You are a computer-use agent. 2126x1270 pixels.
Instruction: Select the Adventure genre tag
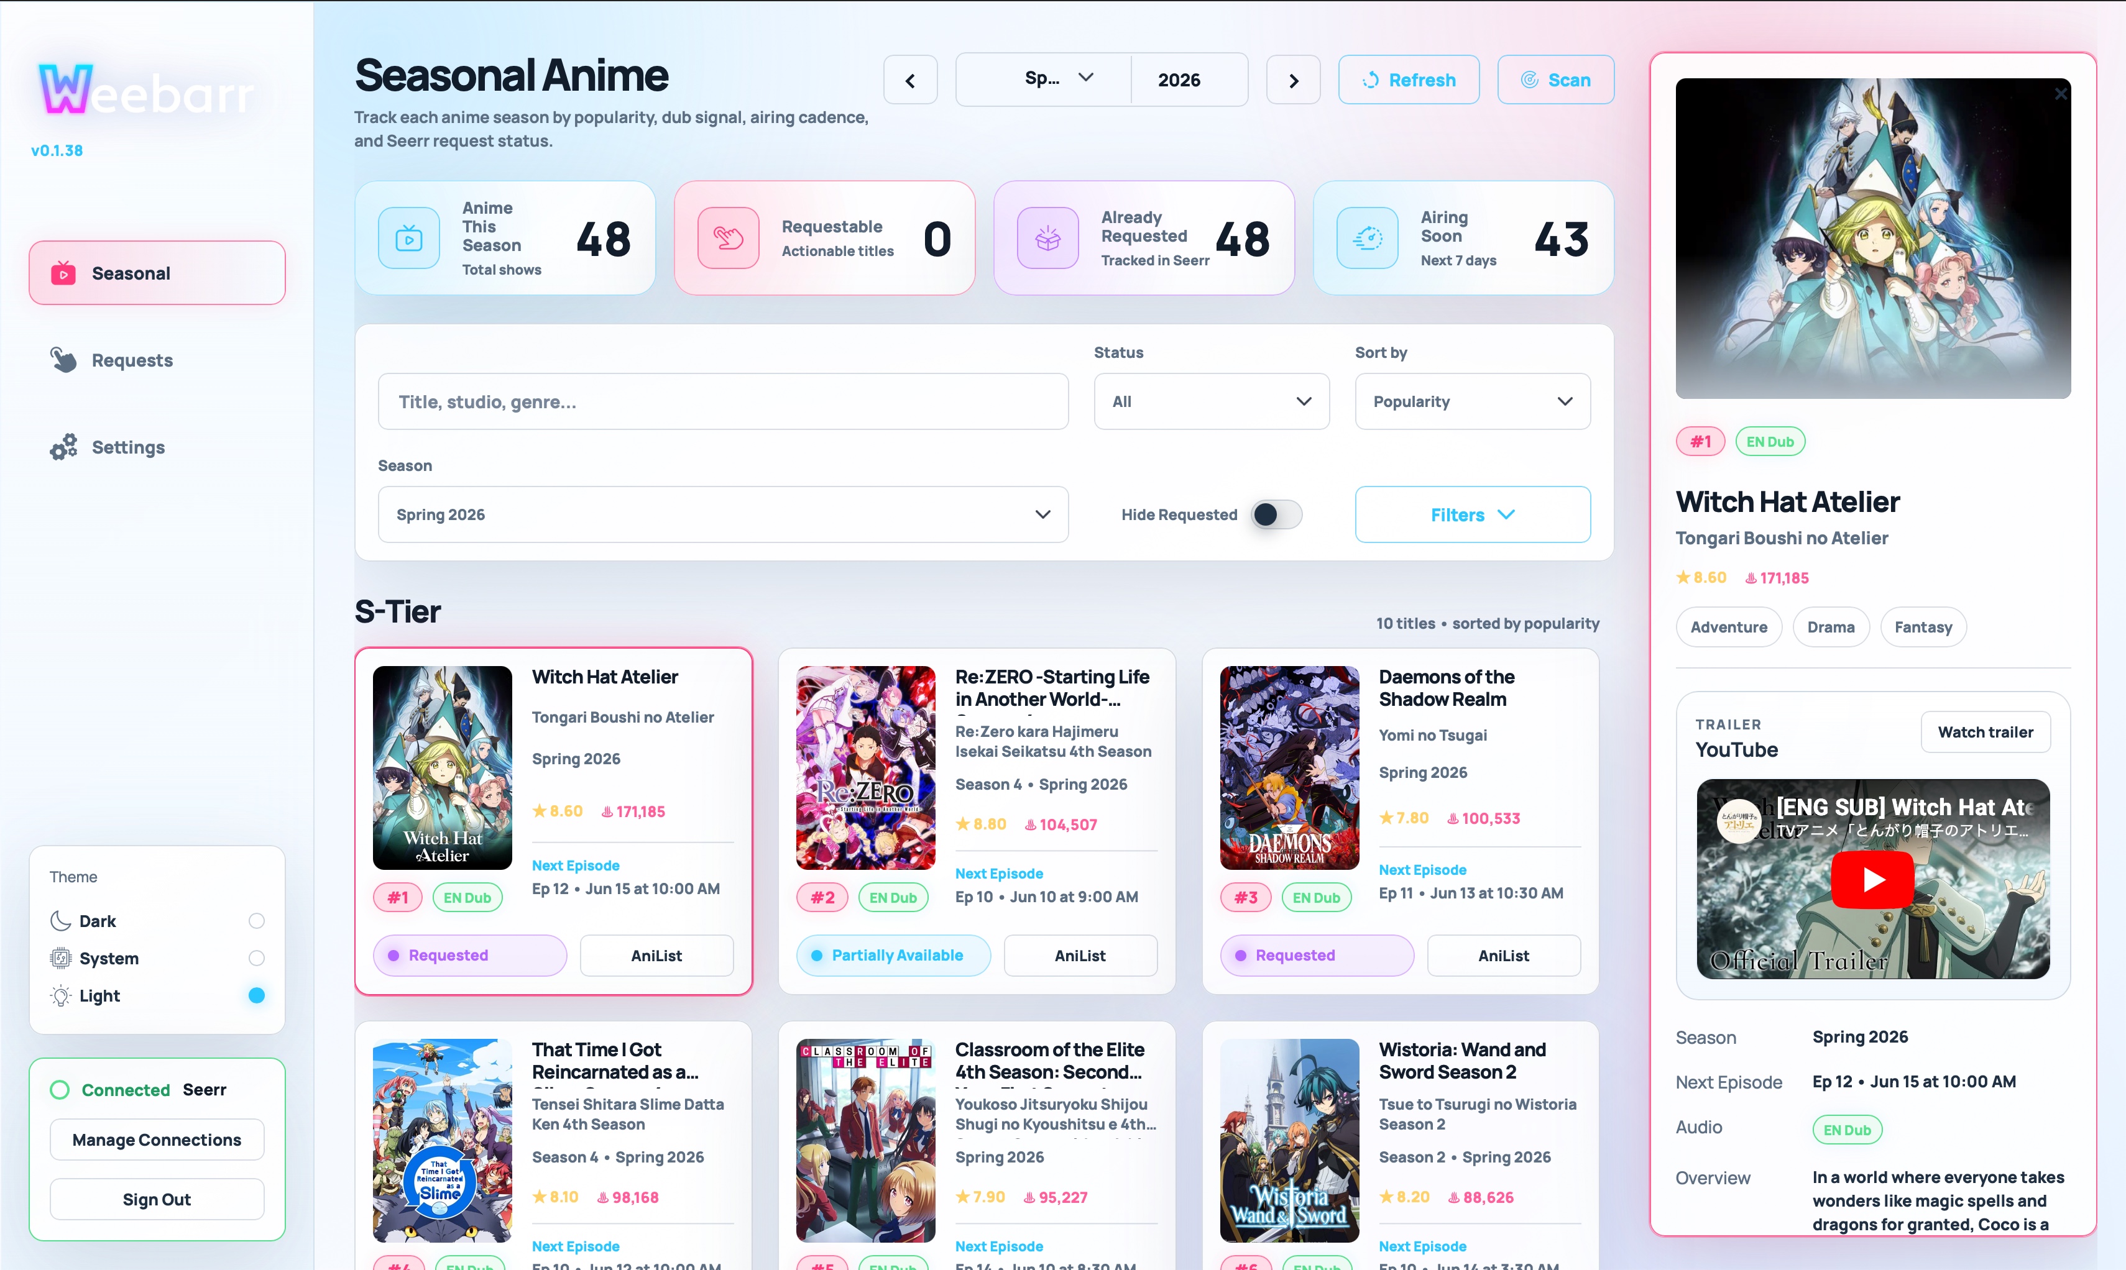point(1729,628)
